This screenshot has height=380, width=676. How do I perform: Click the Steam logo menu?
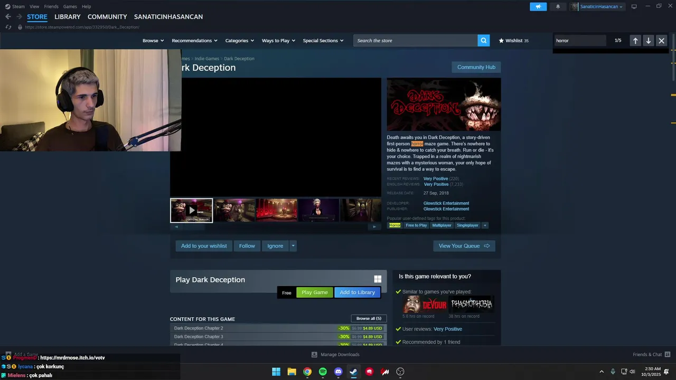tap(7, 6)
